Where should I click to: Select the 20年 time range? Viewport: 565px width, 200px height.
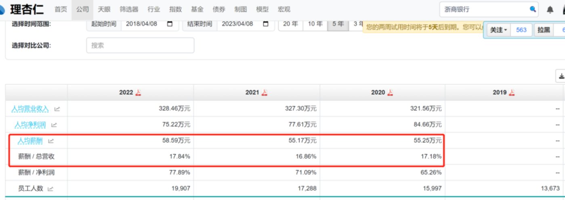click(x=291, y=24)
